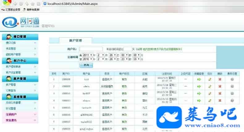Expand 商户管理 sidebar section header

point(20,79)
